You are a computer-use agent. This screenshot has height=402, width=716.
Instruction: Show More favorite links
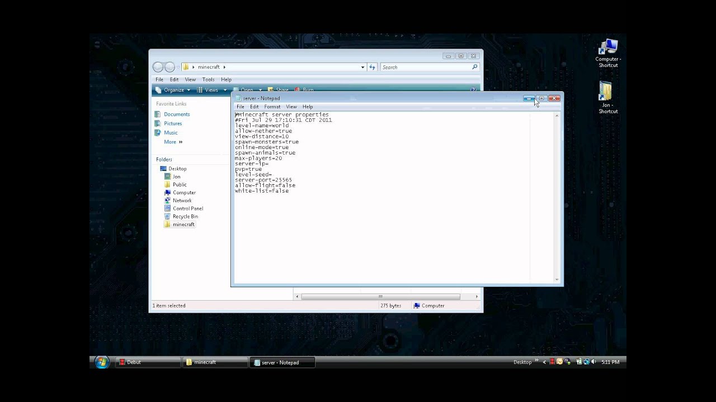(173, 142)
